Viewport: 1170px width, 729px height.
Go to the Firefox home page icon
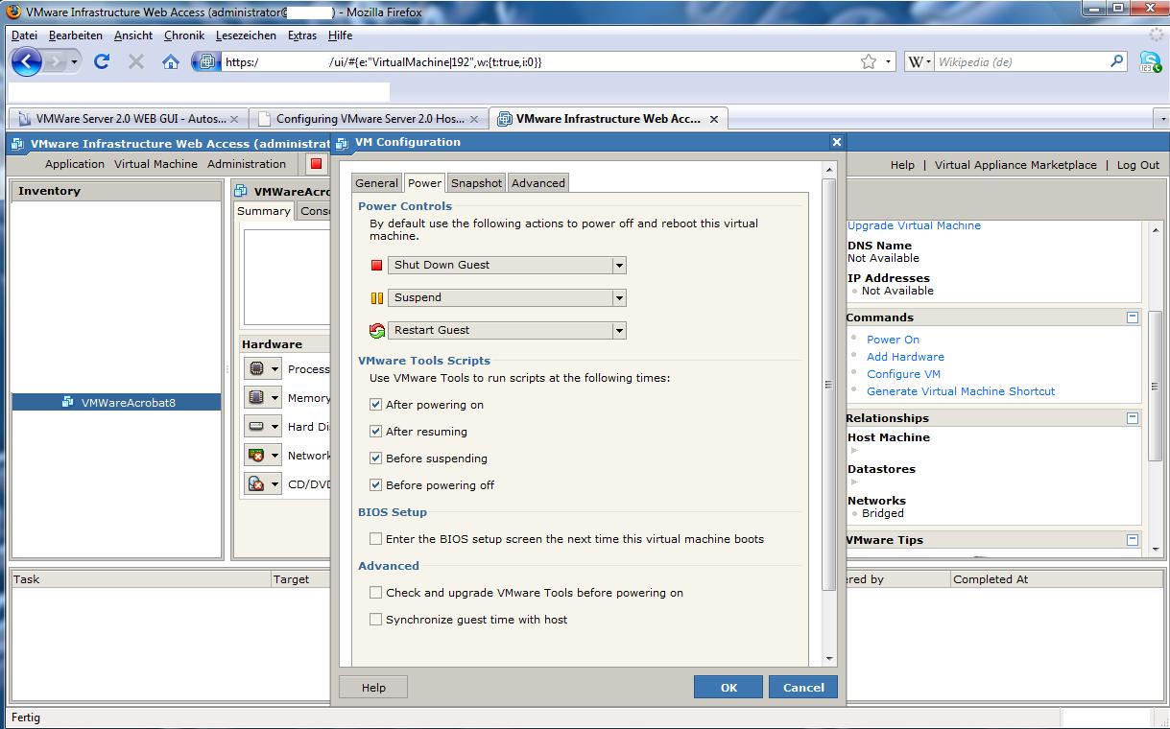tap(171, 61)
